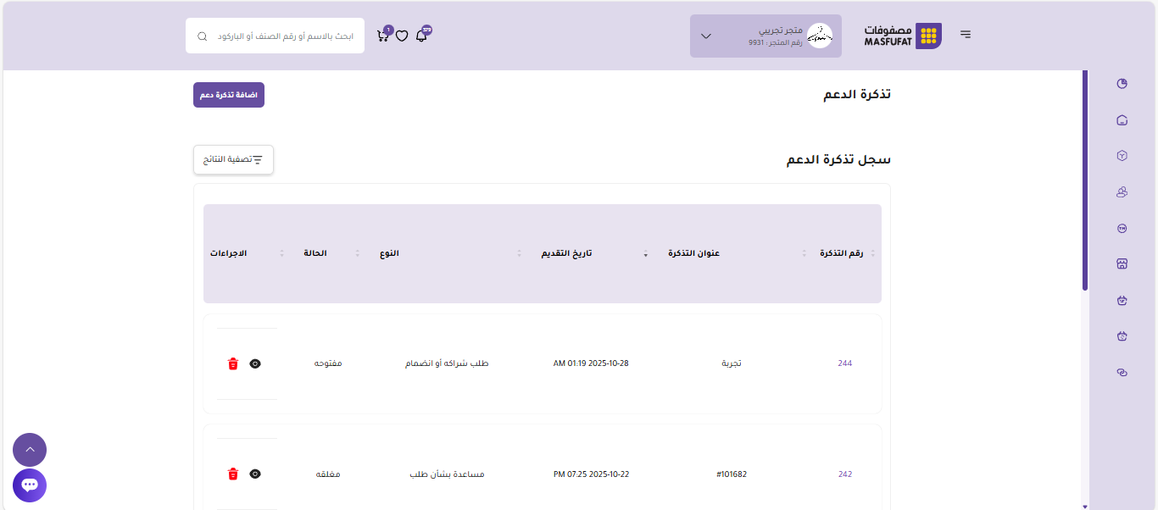Open the wishlist heart icon
1158x510 pixels.
pyautogui.click(x=402, y=36)
